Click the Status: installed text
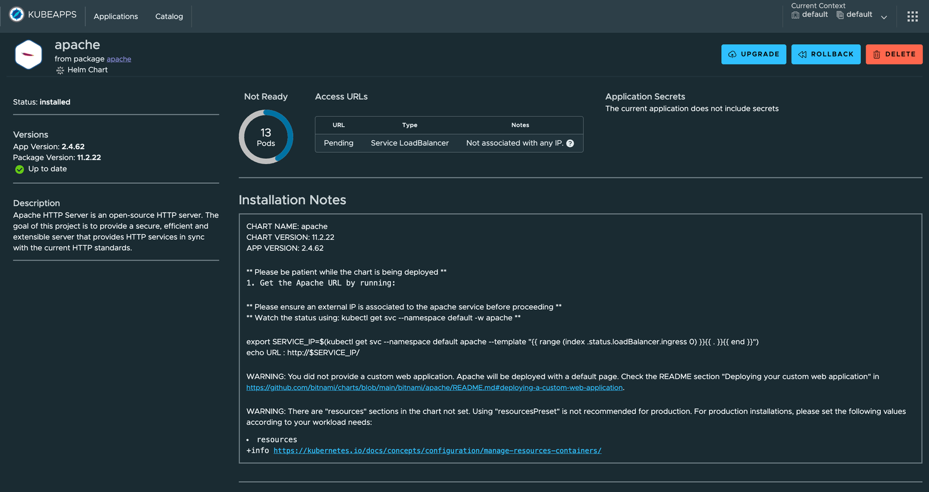Screen dimensions: 929x492 coord(42,102)
